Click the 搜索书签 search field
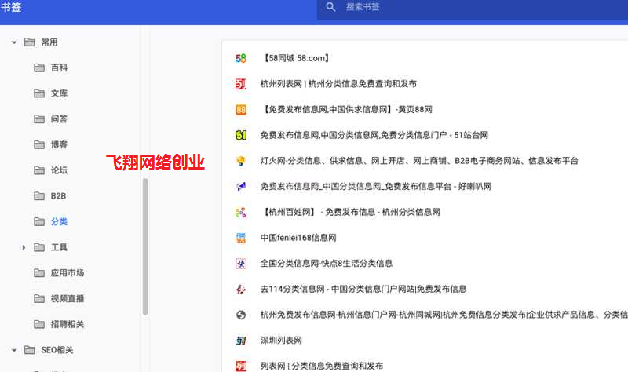Image resolution: width=628 pixels, height=372 pixels. (x=473, y=8)
